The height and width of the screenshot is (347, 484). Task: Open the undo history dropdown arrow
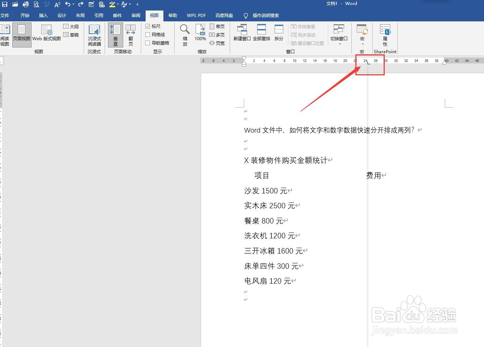click(x=72, y=4)
